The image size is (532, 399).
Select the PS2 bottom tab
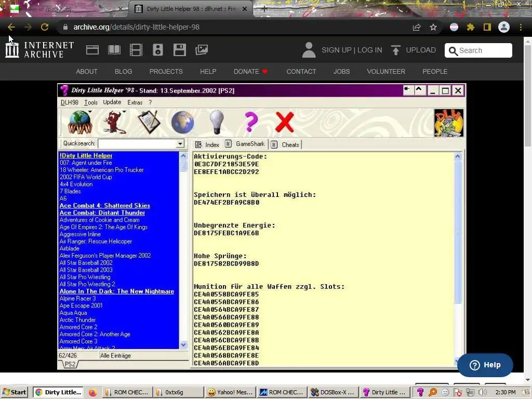tap(70, 364)
